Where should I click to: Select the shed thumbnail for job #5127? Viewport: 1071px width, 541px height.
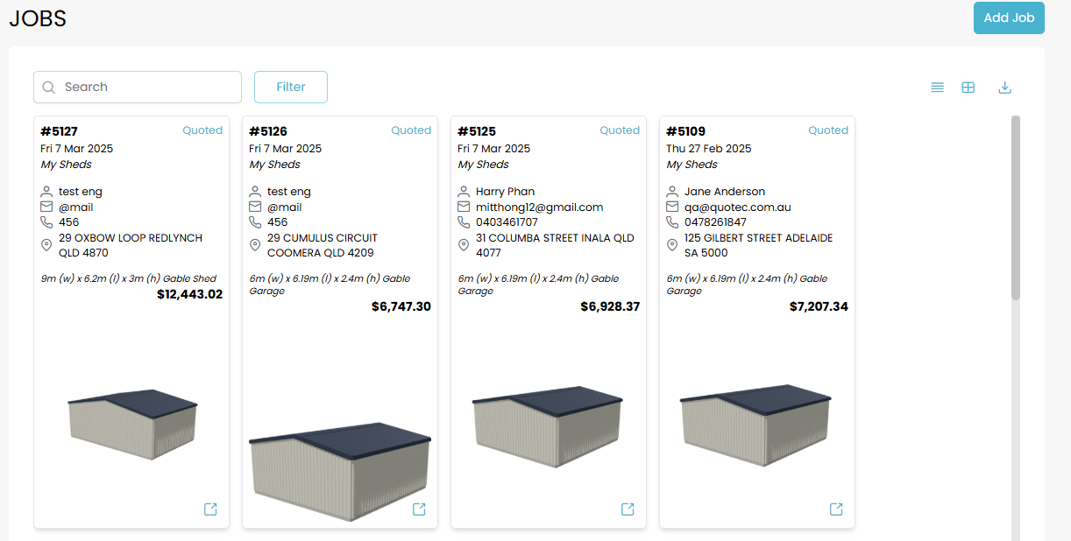[132, 424]
